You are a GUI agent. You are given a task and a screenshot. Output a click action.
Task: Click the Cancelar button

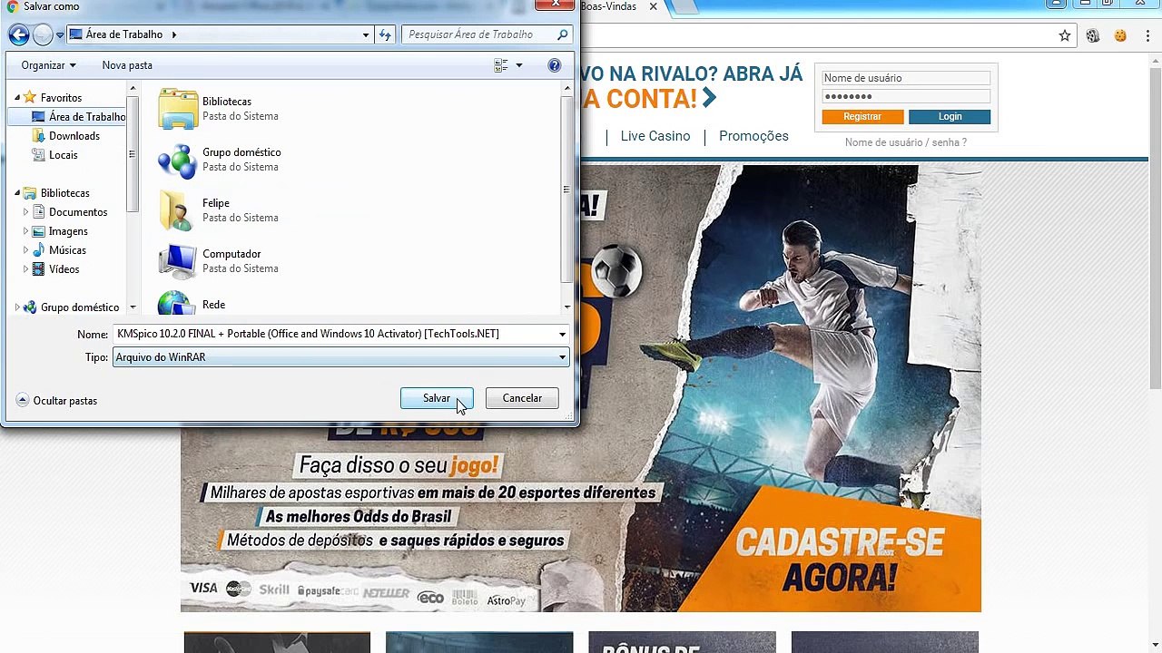point(522,398)
